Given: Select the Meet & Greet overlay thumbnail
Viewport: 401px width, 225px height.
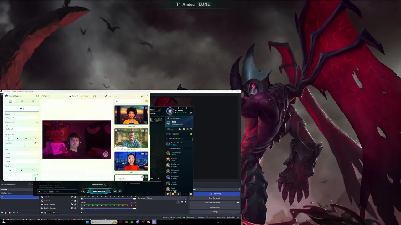Looking at the screenshot, I should 131,138.
